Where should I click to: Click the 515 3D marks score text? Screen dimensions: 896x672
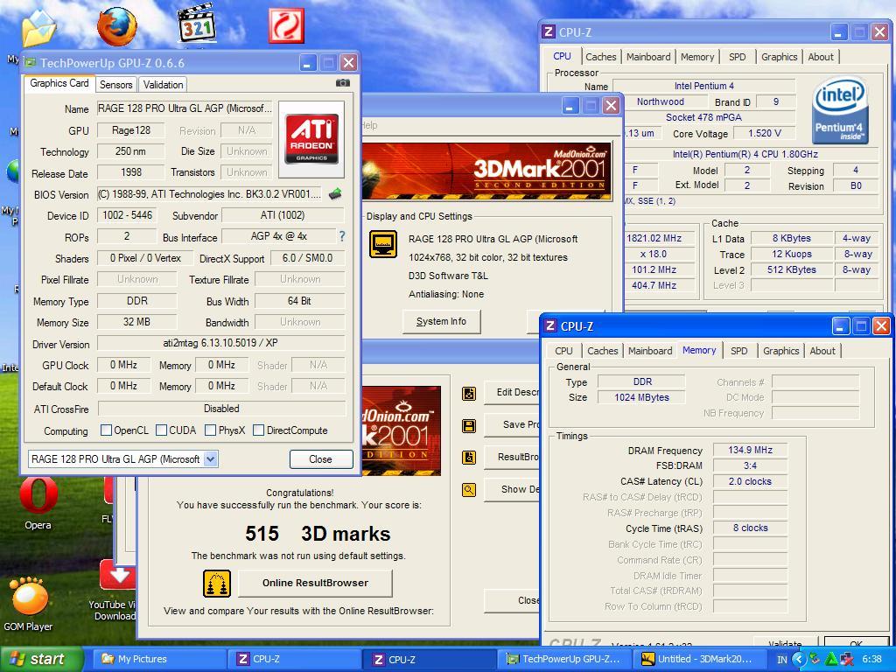tap(318, 533)
